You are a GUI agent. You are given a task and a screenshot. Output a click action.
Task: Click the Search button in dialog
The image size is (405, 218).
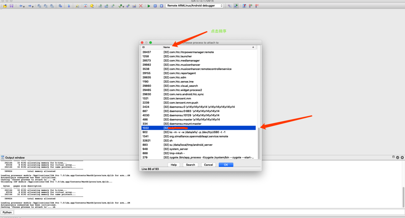(x=190, y=165)
